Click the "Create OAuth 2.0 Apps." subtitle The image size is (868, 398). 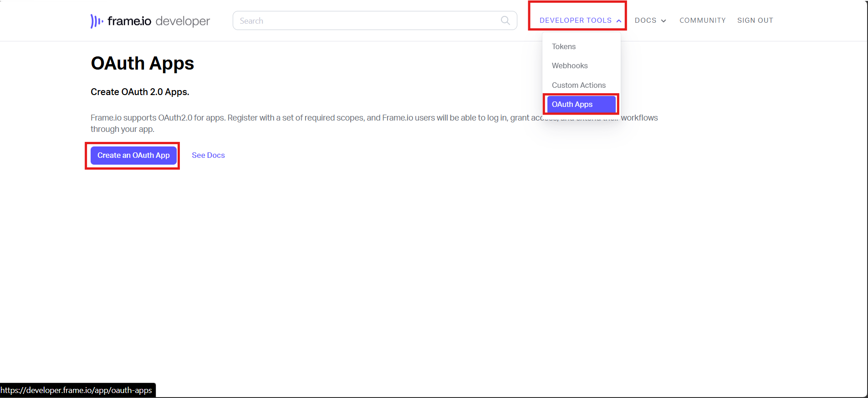(140, 92)
